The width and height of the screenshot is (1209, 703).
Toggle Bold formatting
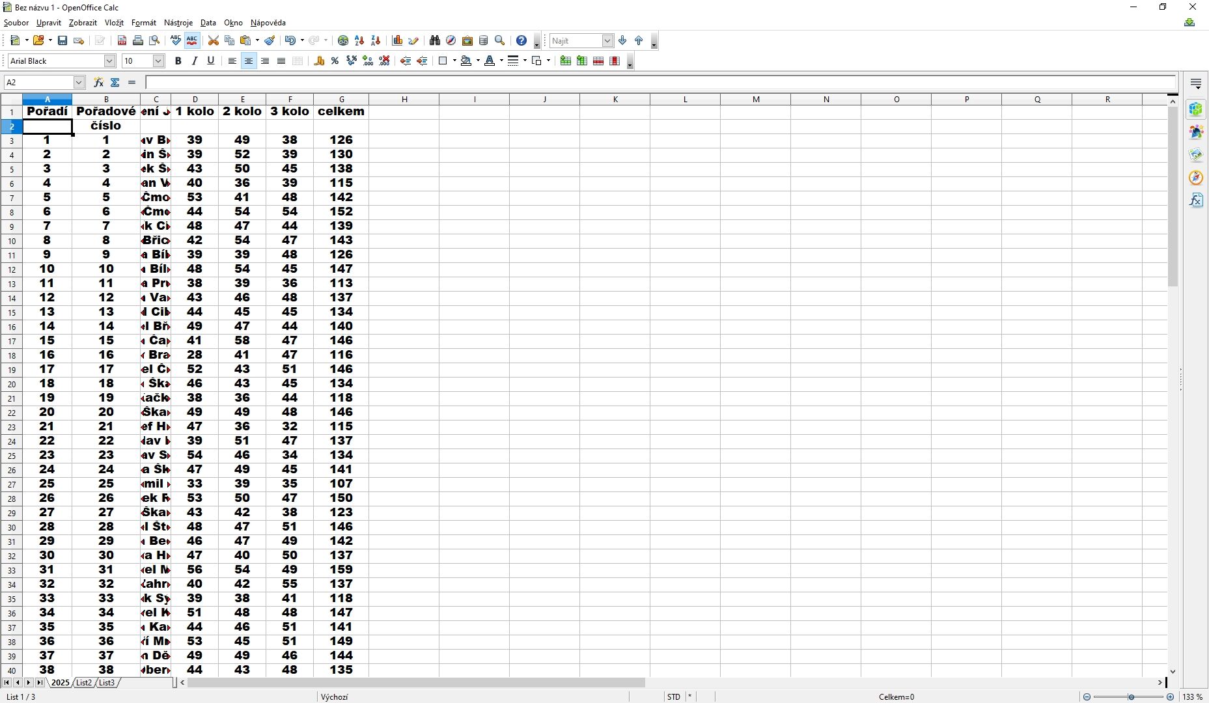point(178,61)
